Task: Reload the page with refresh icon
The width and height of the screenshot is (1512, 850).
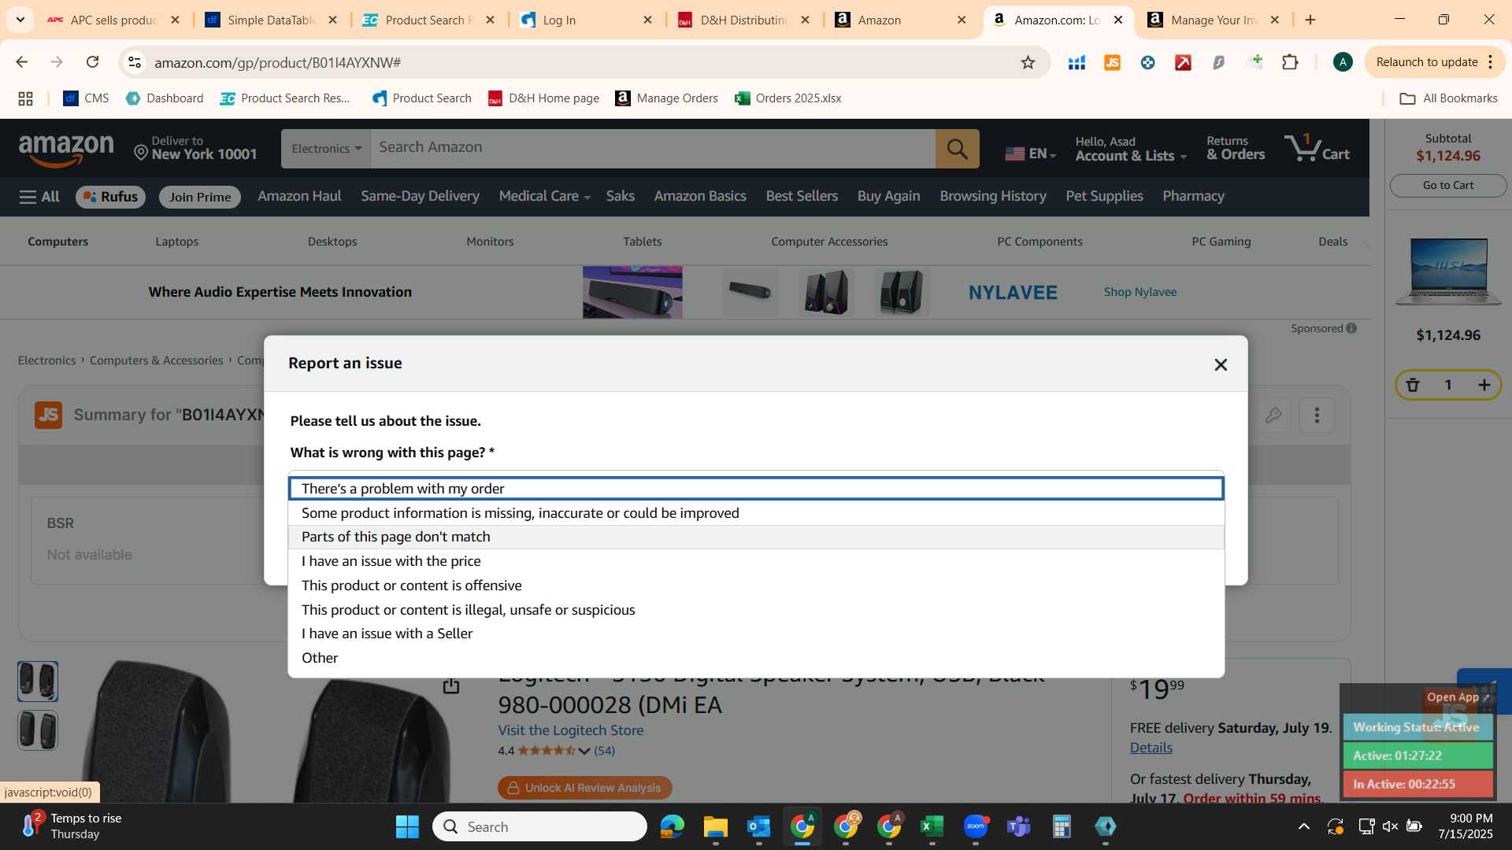Action: coord(92,62)
